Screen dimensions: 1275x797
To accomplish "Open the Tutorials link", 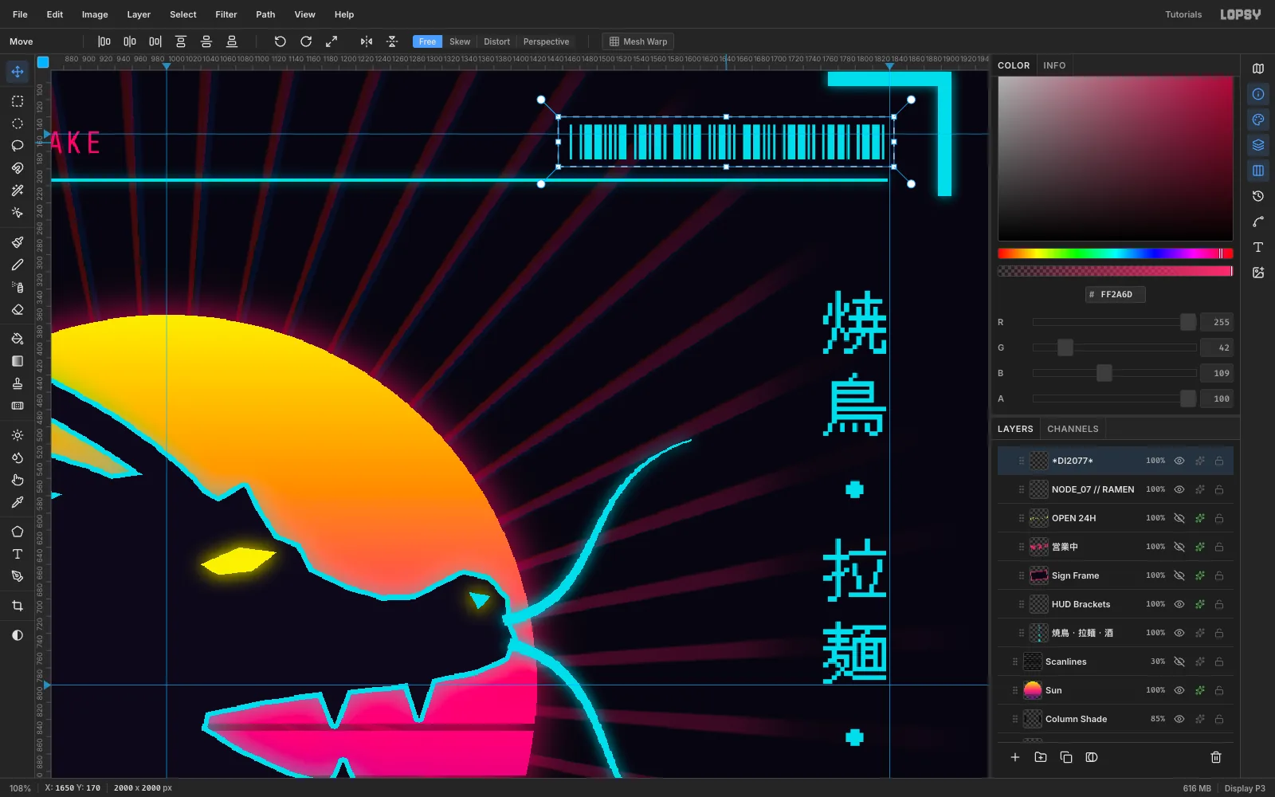I will point(1183,14).
